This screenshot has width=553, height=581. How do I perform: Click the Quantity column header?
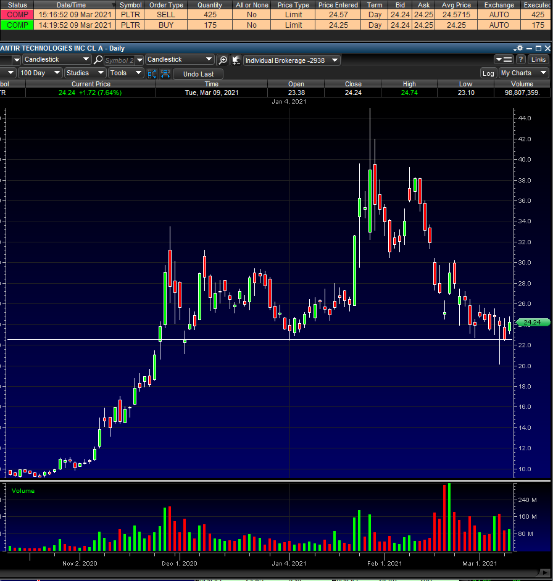coord(210,5)
